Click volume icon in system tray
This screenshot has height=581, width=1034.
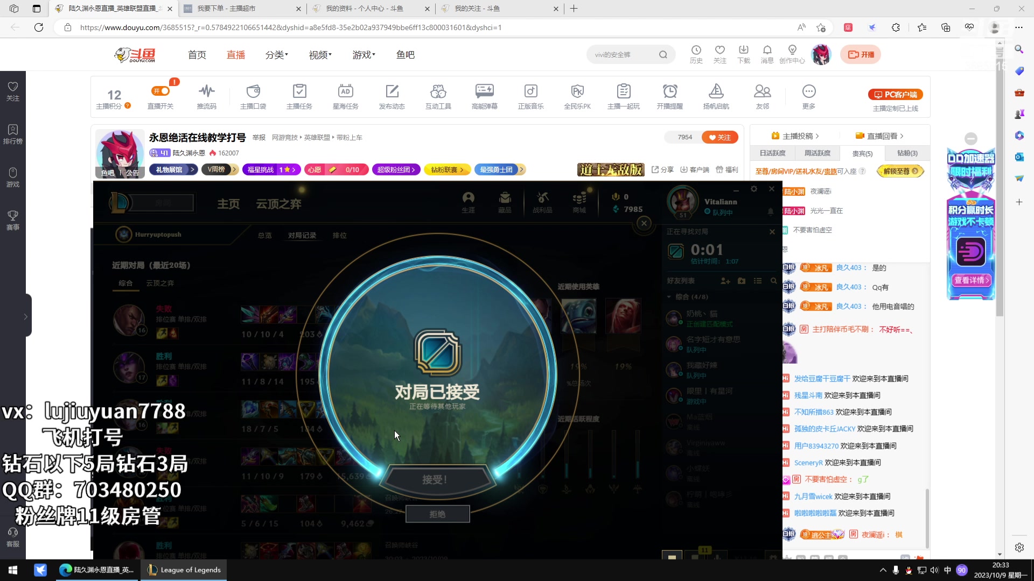[x=934, y=570]
